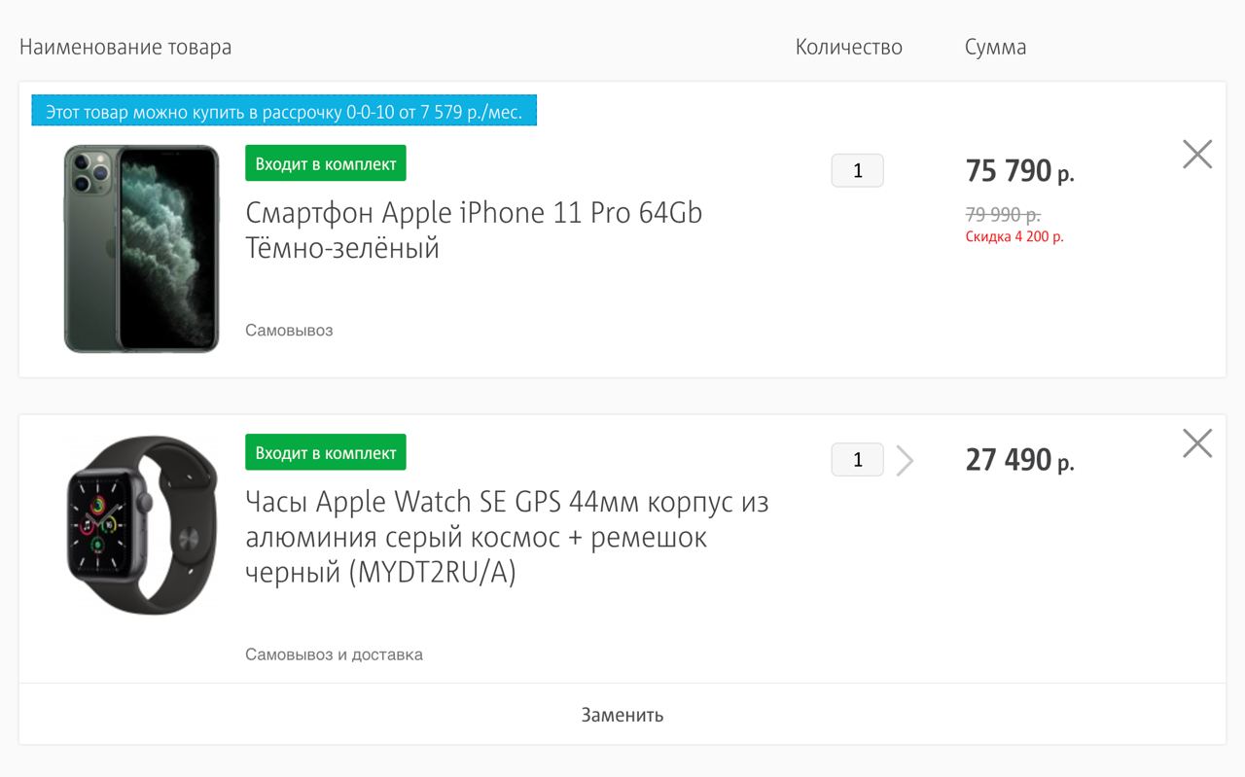
Task: Click the "Сумма" column header
Action: click(995, 47)
